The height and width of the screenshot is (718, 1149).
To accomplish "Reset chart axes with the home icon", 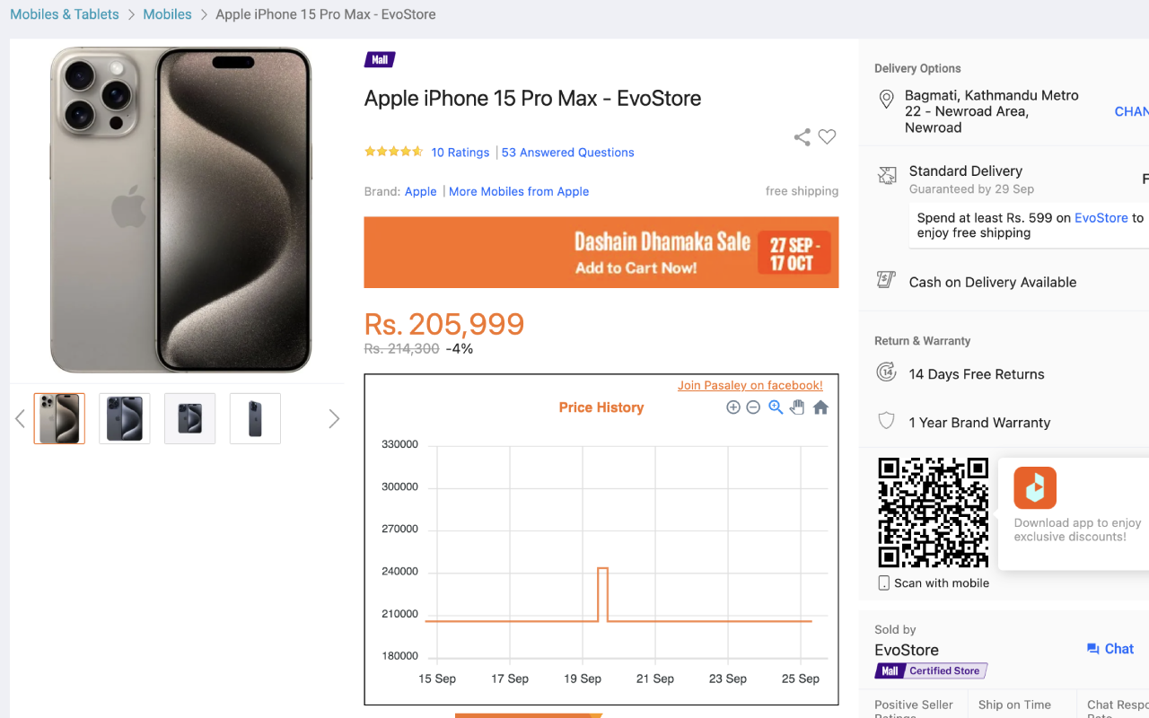I will point(819,407).
